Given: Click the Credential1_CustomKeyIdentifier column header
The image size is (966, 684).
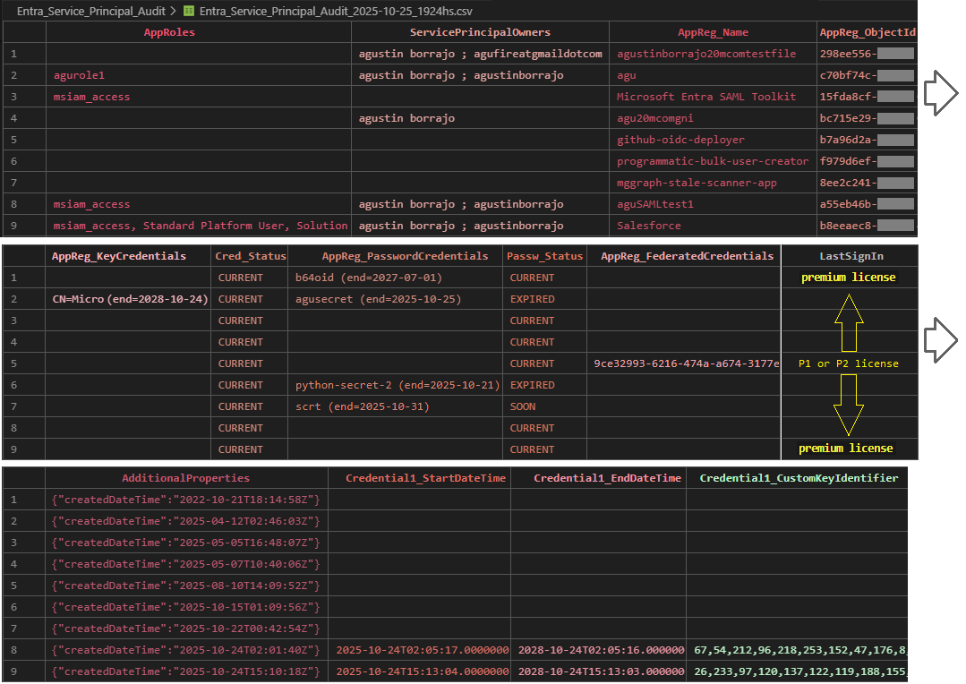Looking at the screenshot, I should tap(799, 478).
